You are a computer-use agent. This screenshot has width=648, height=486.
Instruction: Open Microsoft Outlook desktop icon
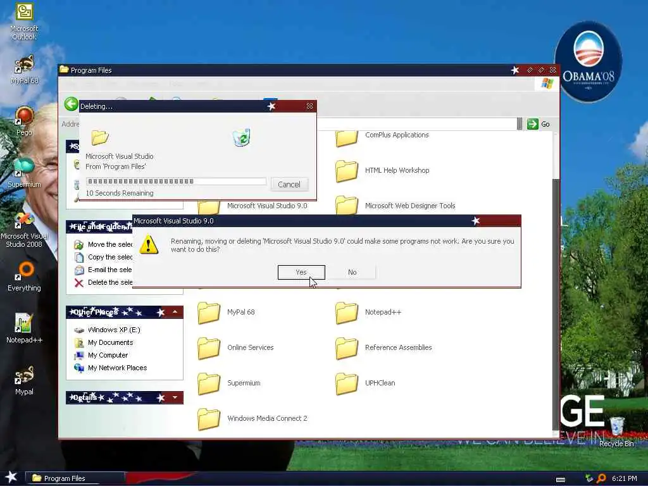click(x=24, y=22)
